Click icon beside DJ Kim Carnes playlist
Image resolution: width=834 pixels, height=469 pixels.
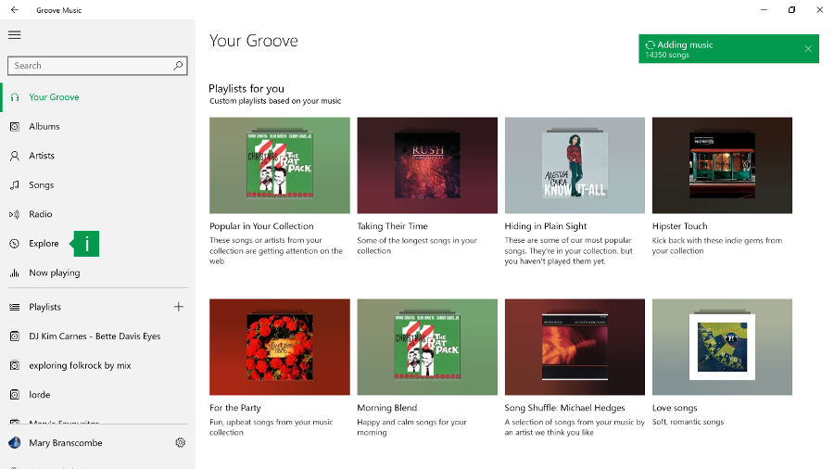pyautogui.click(x=15, y=336)
